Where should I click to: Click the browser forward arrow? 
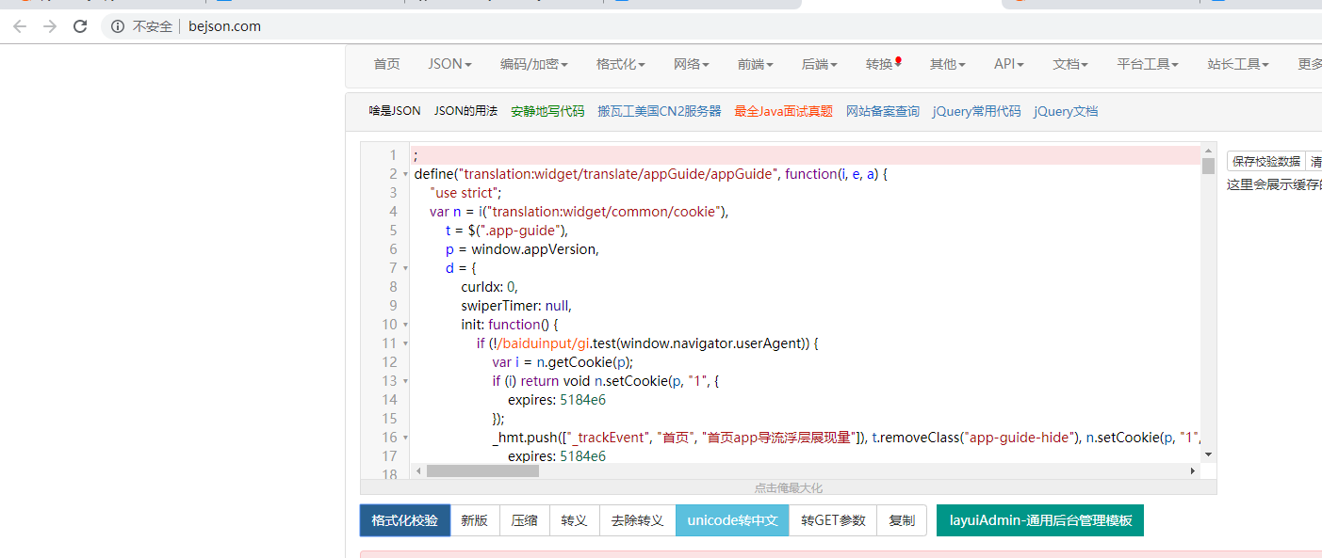[50, 26]
